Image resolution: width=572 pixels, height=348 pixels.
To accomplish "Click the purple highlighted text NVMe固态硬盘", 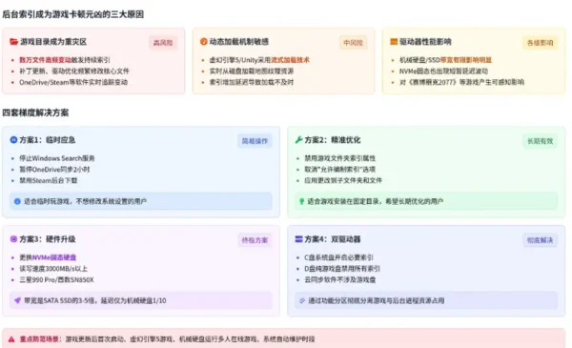I will click(x=54, y=257).
